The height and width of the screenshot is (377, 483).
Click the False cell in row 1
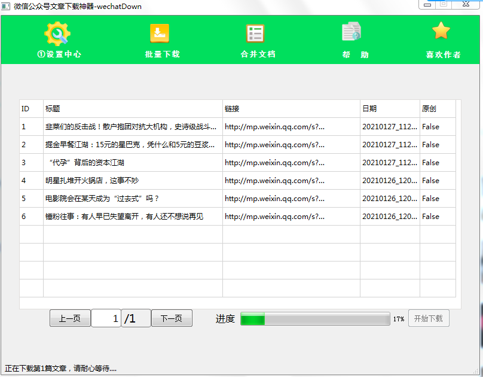[x=438, y=127]
